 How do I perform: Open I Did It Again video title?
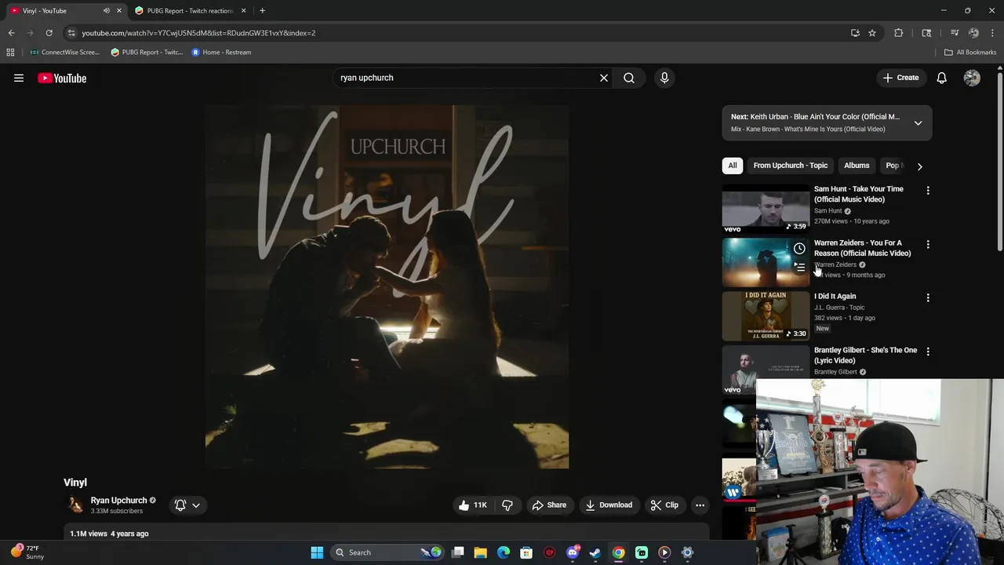835,297
